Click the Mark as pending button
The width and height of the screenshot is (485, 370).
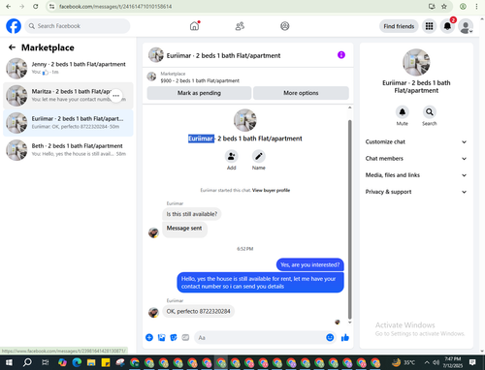pyautogui.click(x=199, y=93)
